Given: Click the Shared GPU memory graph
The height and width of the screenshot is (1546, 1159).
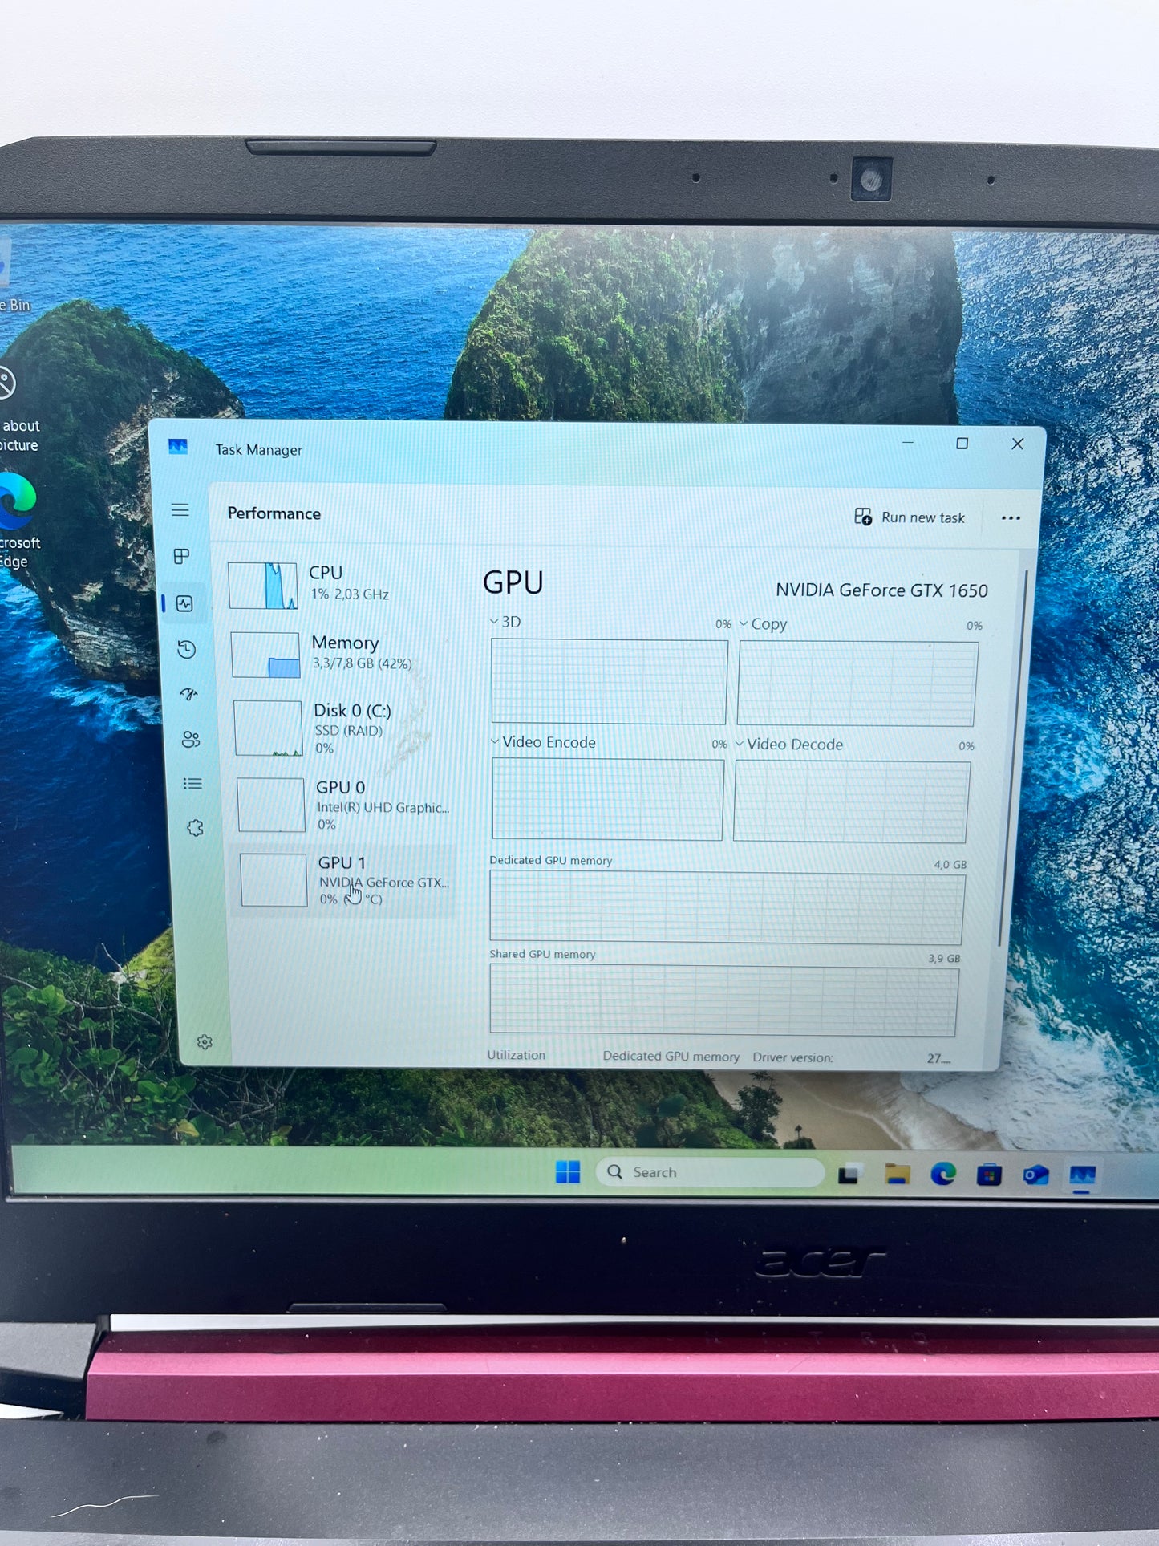Looking at the screenshot, I should coord(723,1000).
